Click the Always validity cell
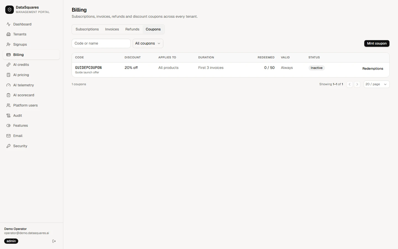Image resolution: width=398 pixels, height=249 pixels. point(287,68)
